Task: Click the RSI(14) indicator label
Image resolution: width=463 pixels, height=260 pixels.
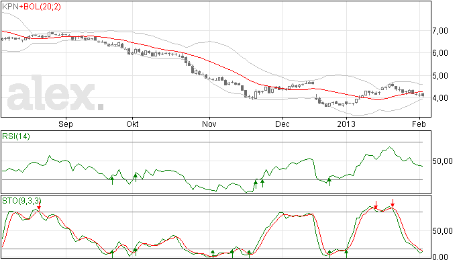Action: pyautogui.click(x=16, y=136)
